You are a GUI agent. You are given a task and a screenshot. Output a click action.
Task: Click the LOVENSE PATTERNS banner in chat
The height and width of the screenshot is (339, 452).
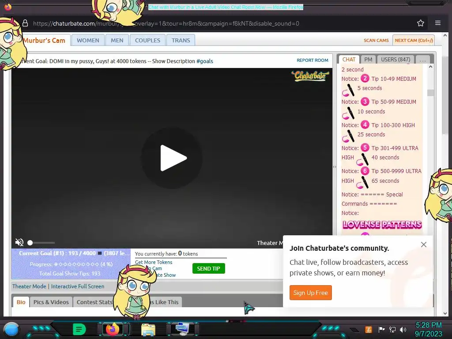pos(382,225)
